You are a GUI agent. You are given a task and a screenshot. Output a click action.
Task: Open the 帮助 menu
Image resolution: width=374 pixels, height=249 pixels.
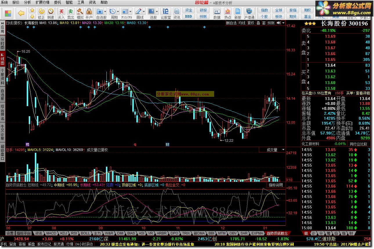[104, 2]
